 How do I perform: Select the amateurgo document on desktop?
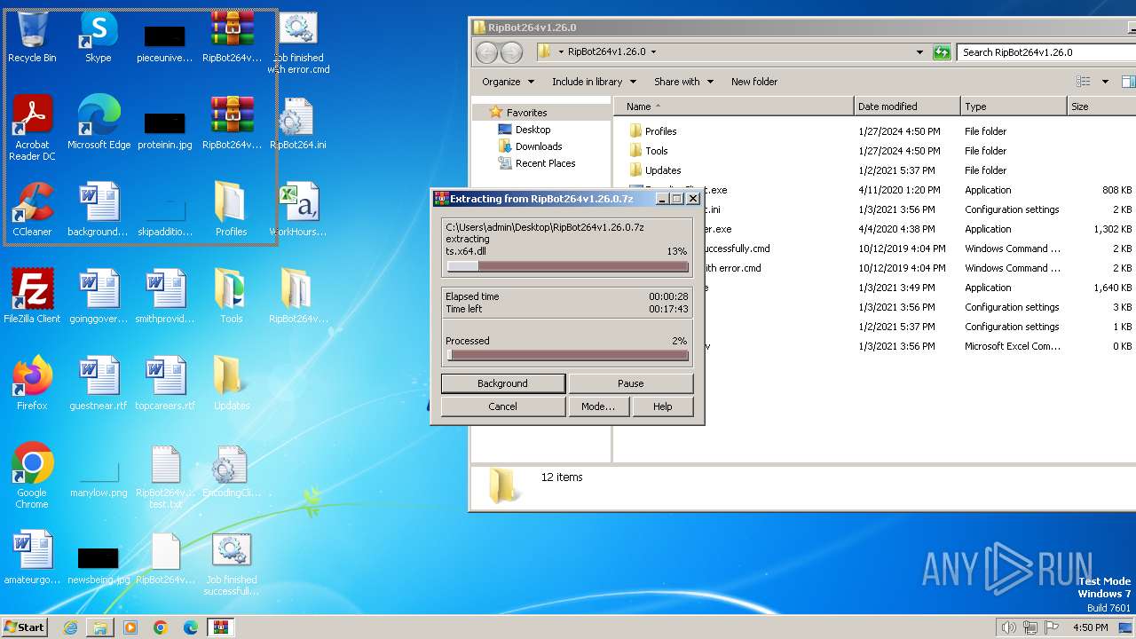[x=32, y=557]
